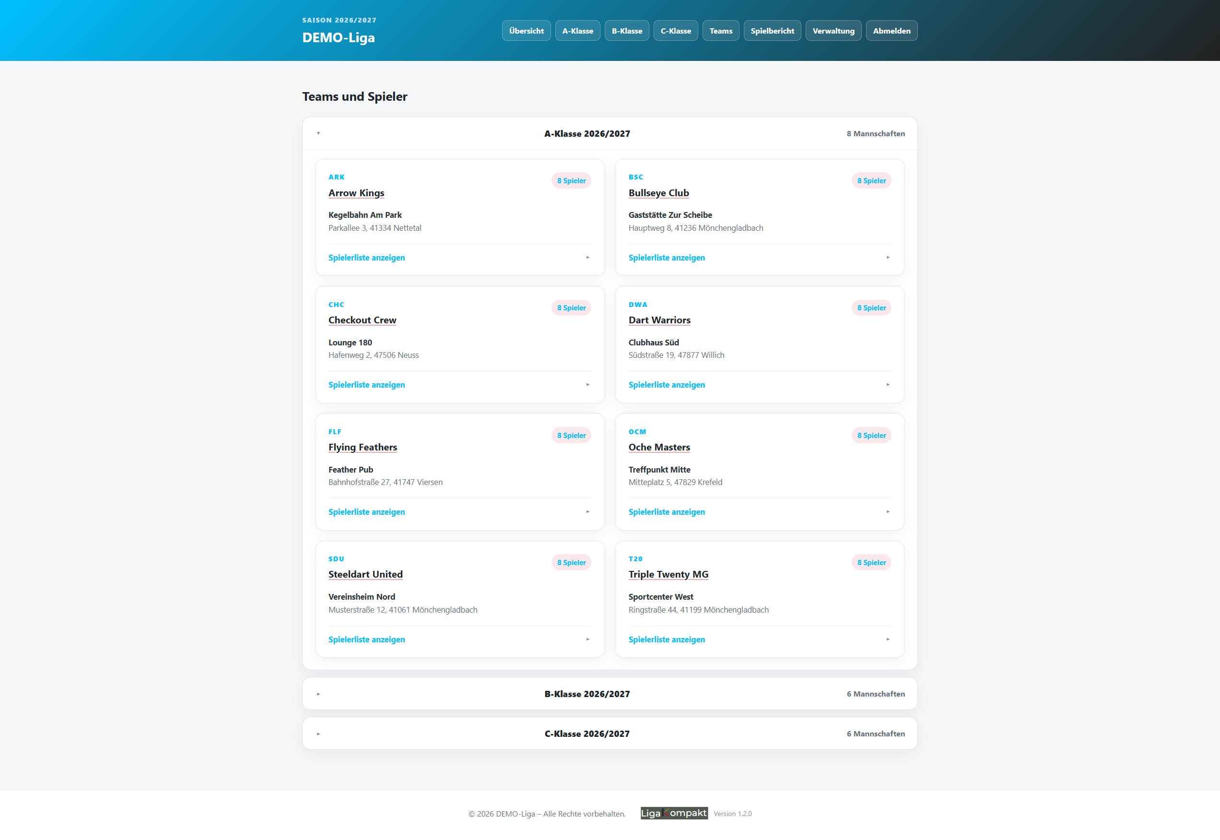The height and width of the screenshot is (840, 1220).
Task: Show the player list for Dart Warriors
Action: click(759, 385)
